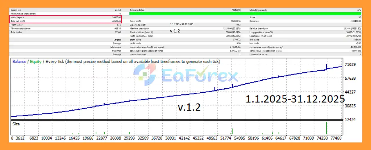This screenshot has height=150, width=371.
Task: Select the Total trades value 77360
Action: (117, 32)
